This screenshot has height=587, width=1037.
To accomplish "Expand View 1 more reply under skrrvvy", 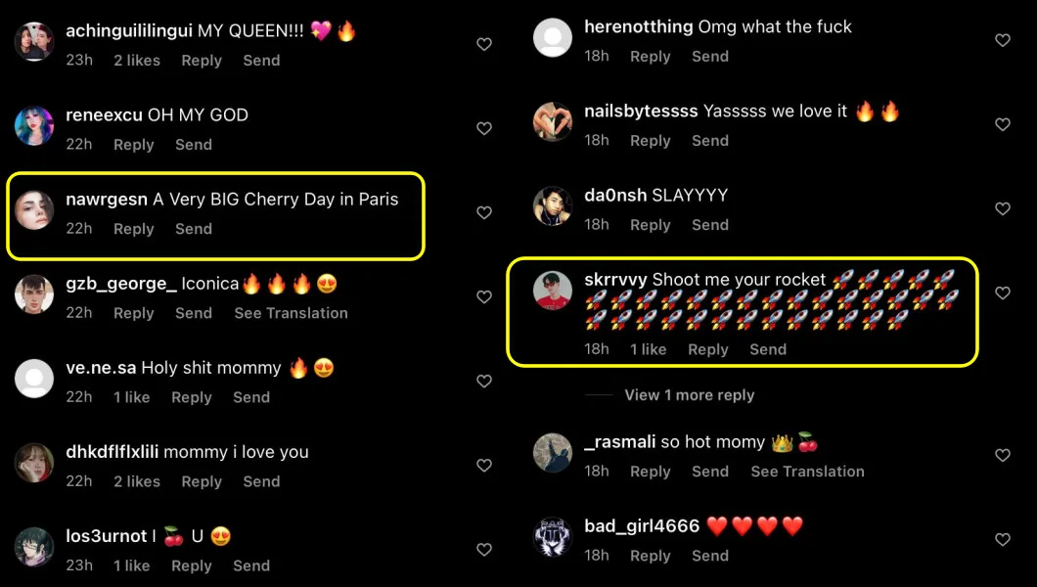I will 689,395.
